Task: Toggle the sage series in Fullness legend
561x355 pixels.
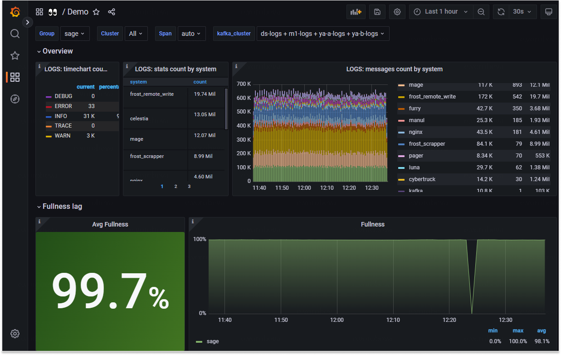Action: [x=212, y=341]
